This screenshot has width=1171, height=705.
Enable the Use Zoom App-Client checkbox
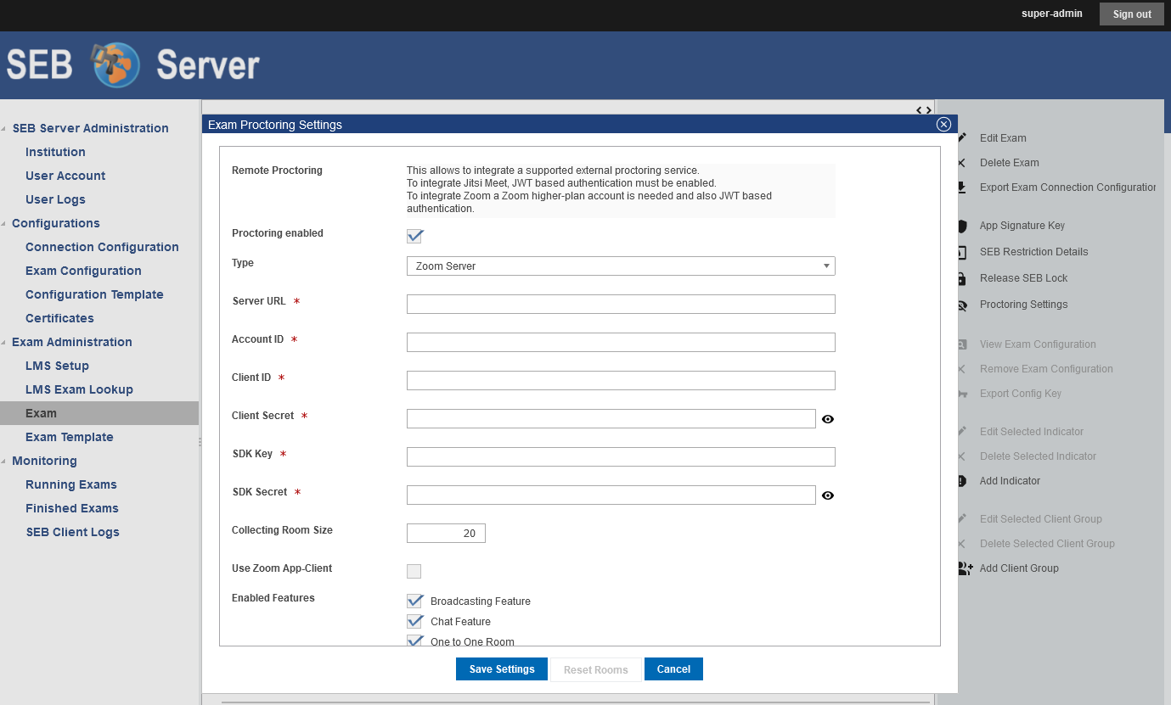pyautogui.click(x=414, y=571)
